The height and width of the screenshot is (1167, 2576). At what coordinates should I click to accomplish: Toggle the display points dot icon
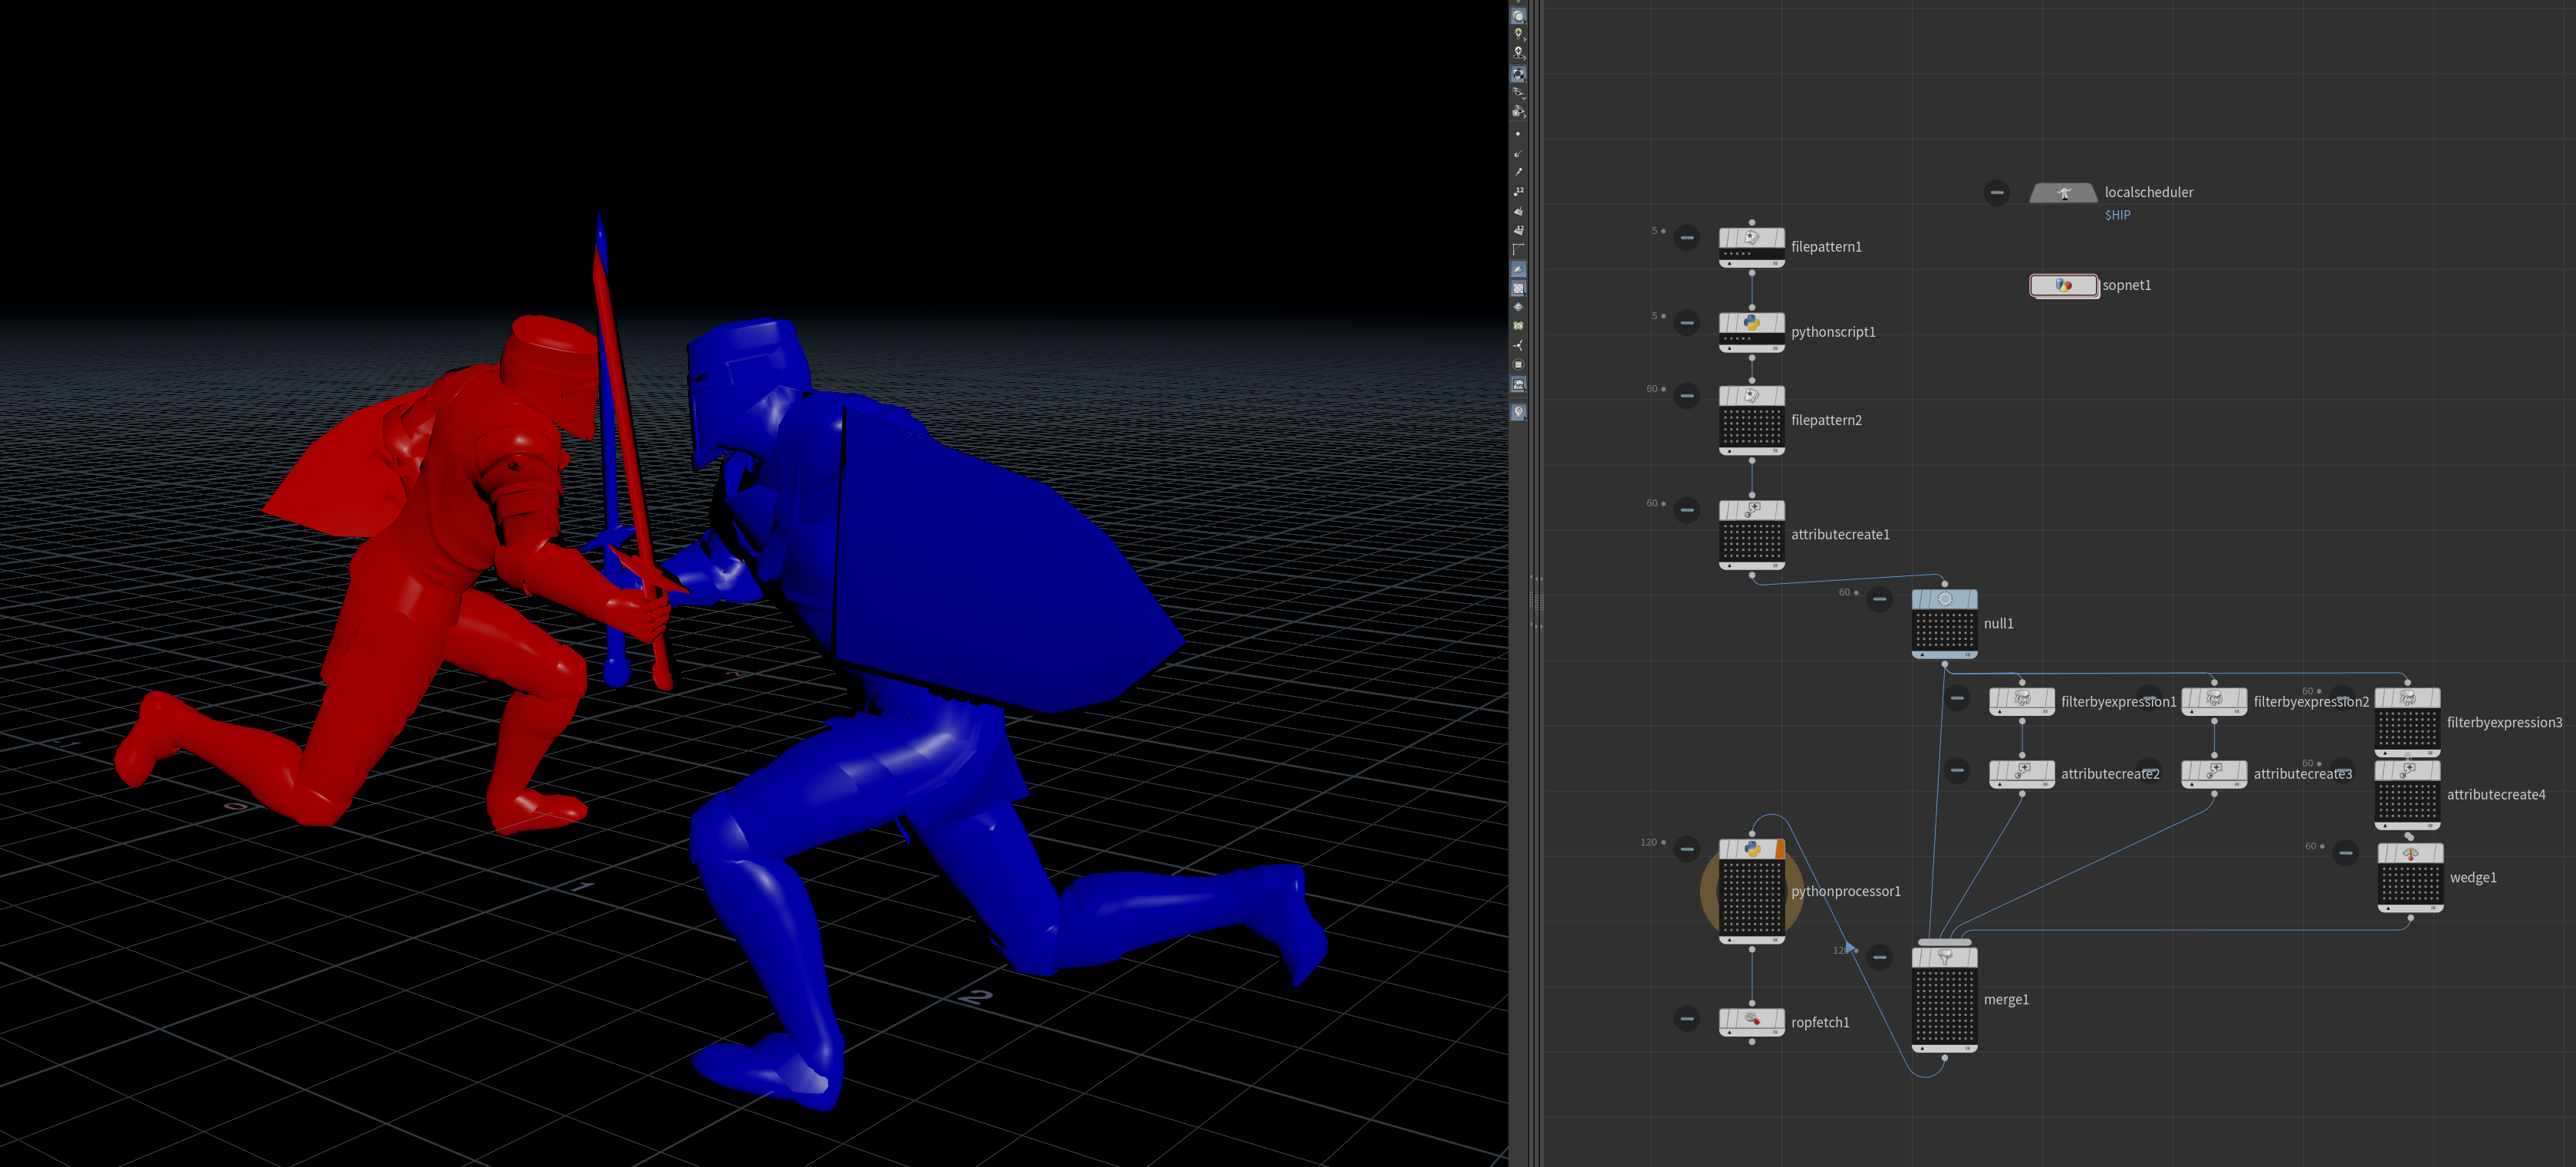[1518, 134]
